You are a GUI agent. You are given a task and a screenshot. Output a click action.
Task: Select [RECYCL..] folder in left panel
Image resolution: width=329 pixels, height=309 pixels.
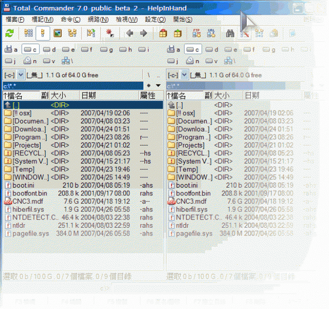pyautogui.click(x=83, y=153)
